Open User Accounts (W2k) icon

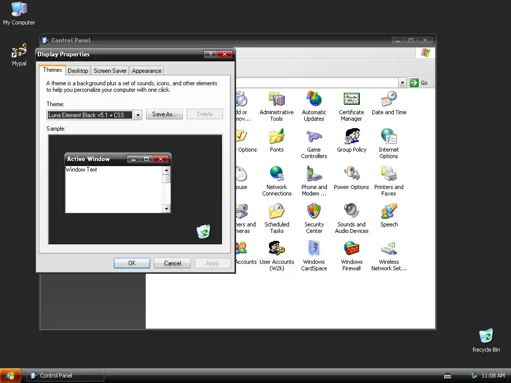(x=276, y=256)
